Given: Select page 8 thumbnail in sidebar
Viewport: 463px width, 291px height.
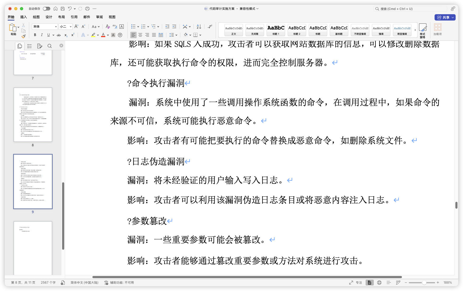Looking at the screenshot, I should coord(33,115).
